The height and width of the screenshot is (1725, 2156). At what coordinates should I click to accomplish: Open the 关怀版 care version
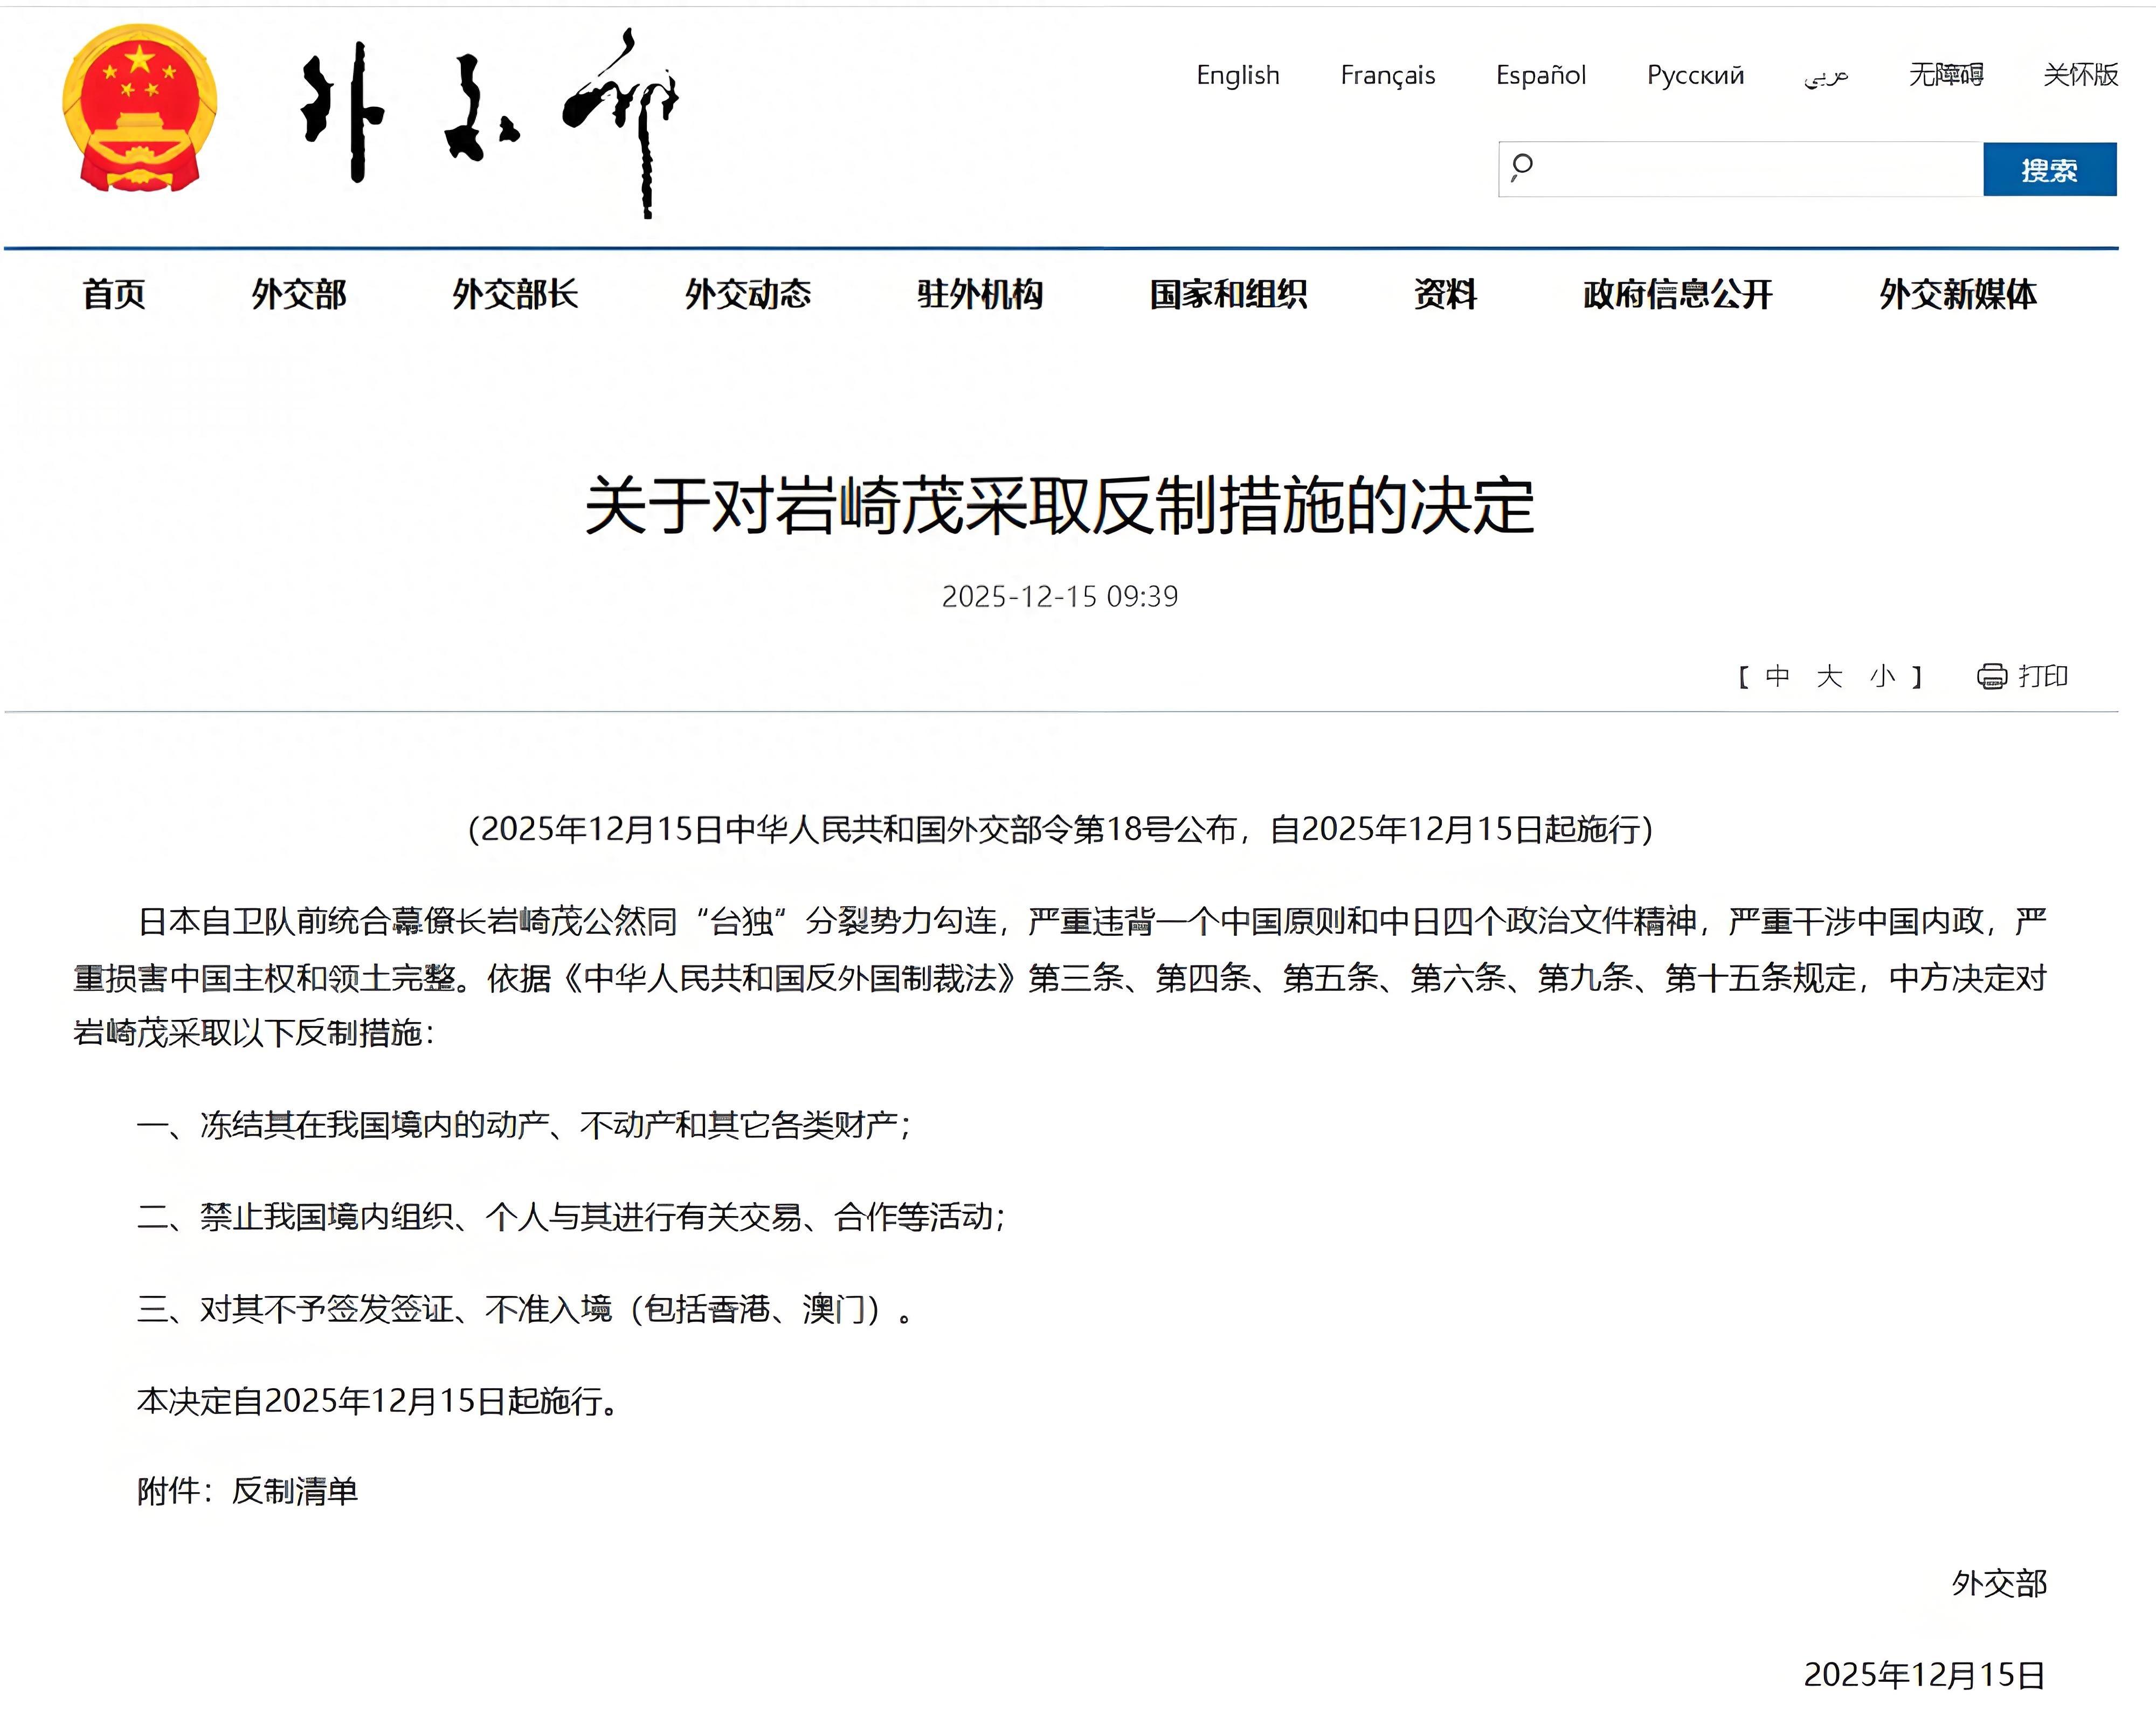click(x=2080, y=74)
